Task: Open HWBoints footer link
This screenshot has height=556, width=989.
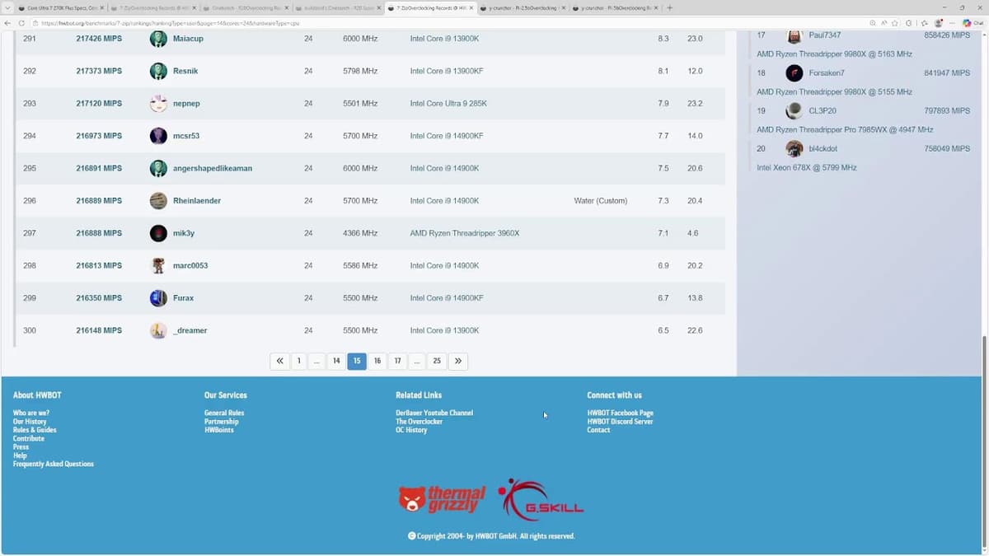Action: pos(218,430)
